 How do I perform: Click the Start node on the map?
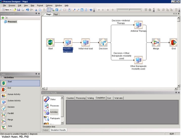point(50,42)
